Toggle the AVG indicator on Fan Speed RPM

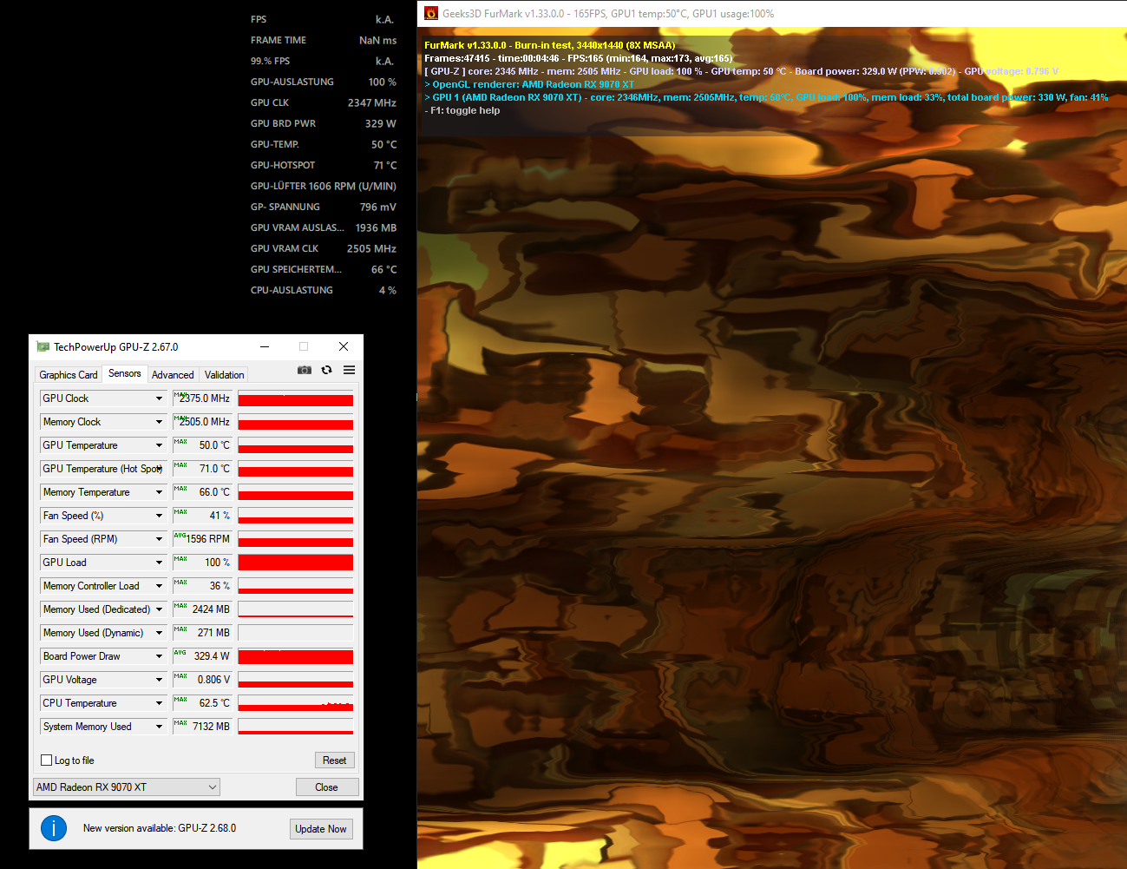(x=179, y=536)
